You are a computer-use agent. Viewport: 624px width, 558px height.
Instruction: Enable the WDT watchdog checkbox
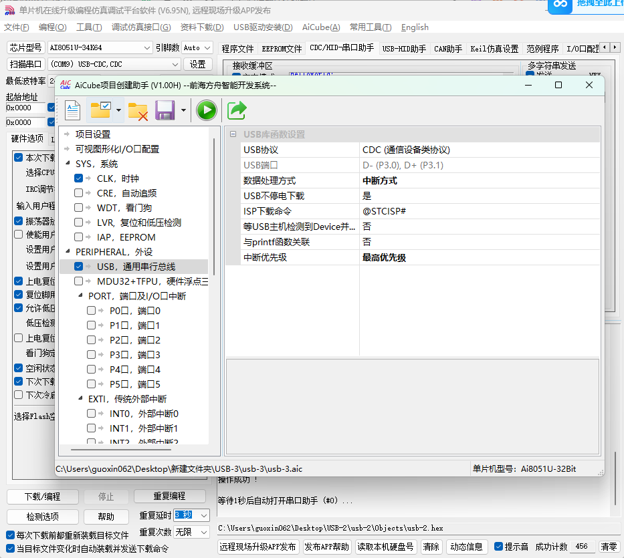[79, 208]
